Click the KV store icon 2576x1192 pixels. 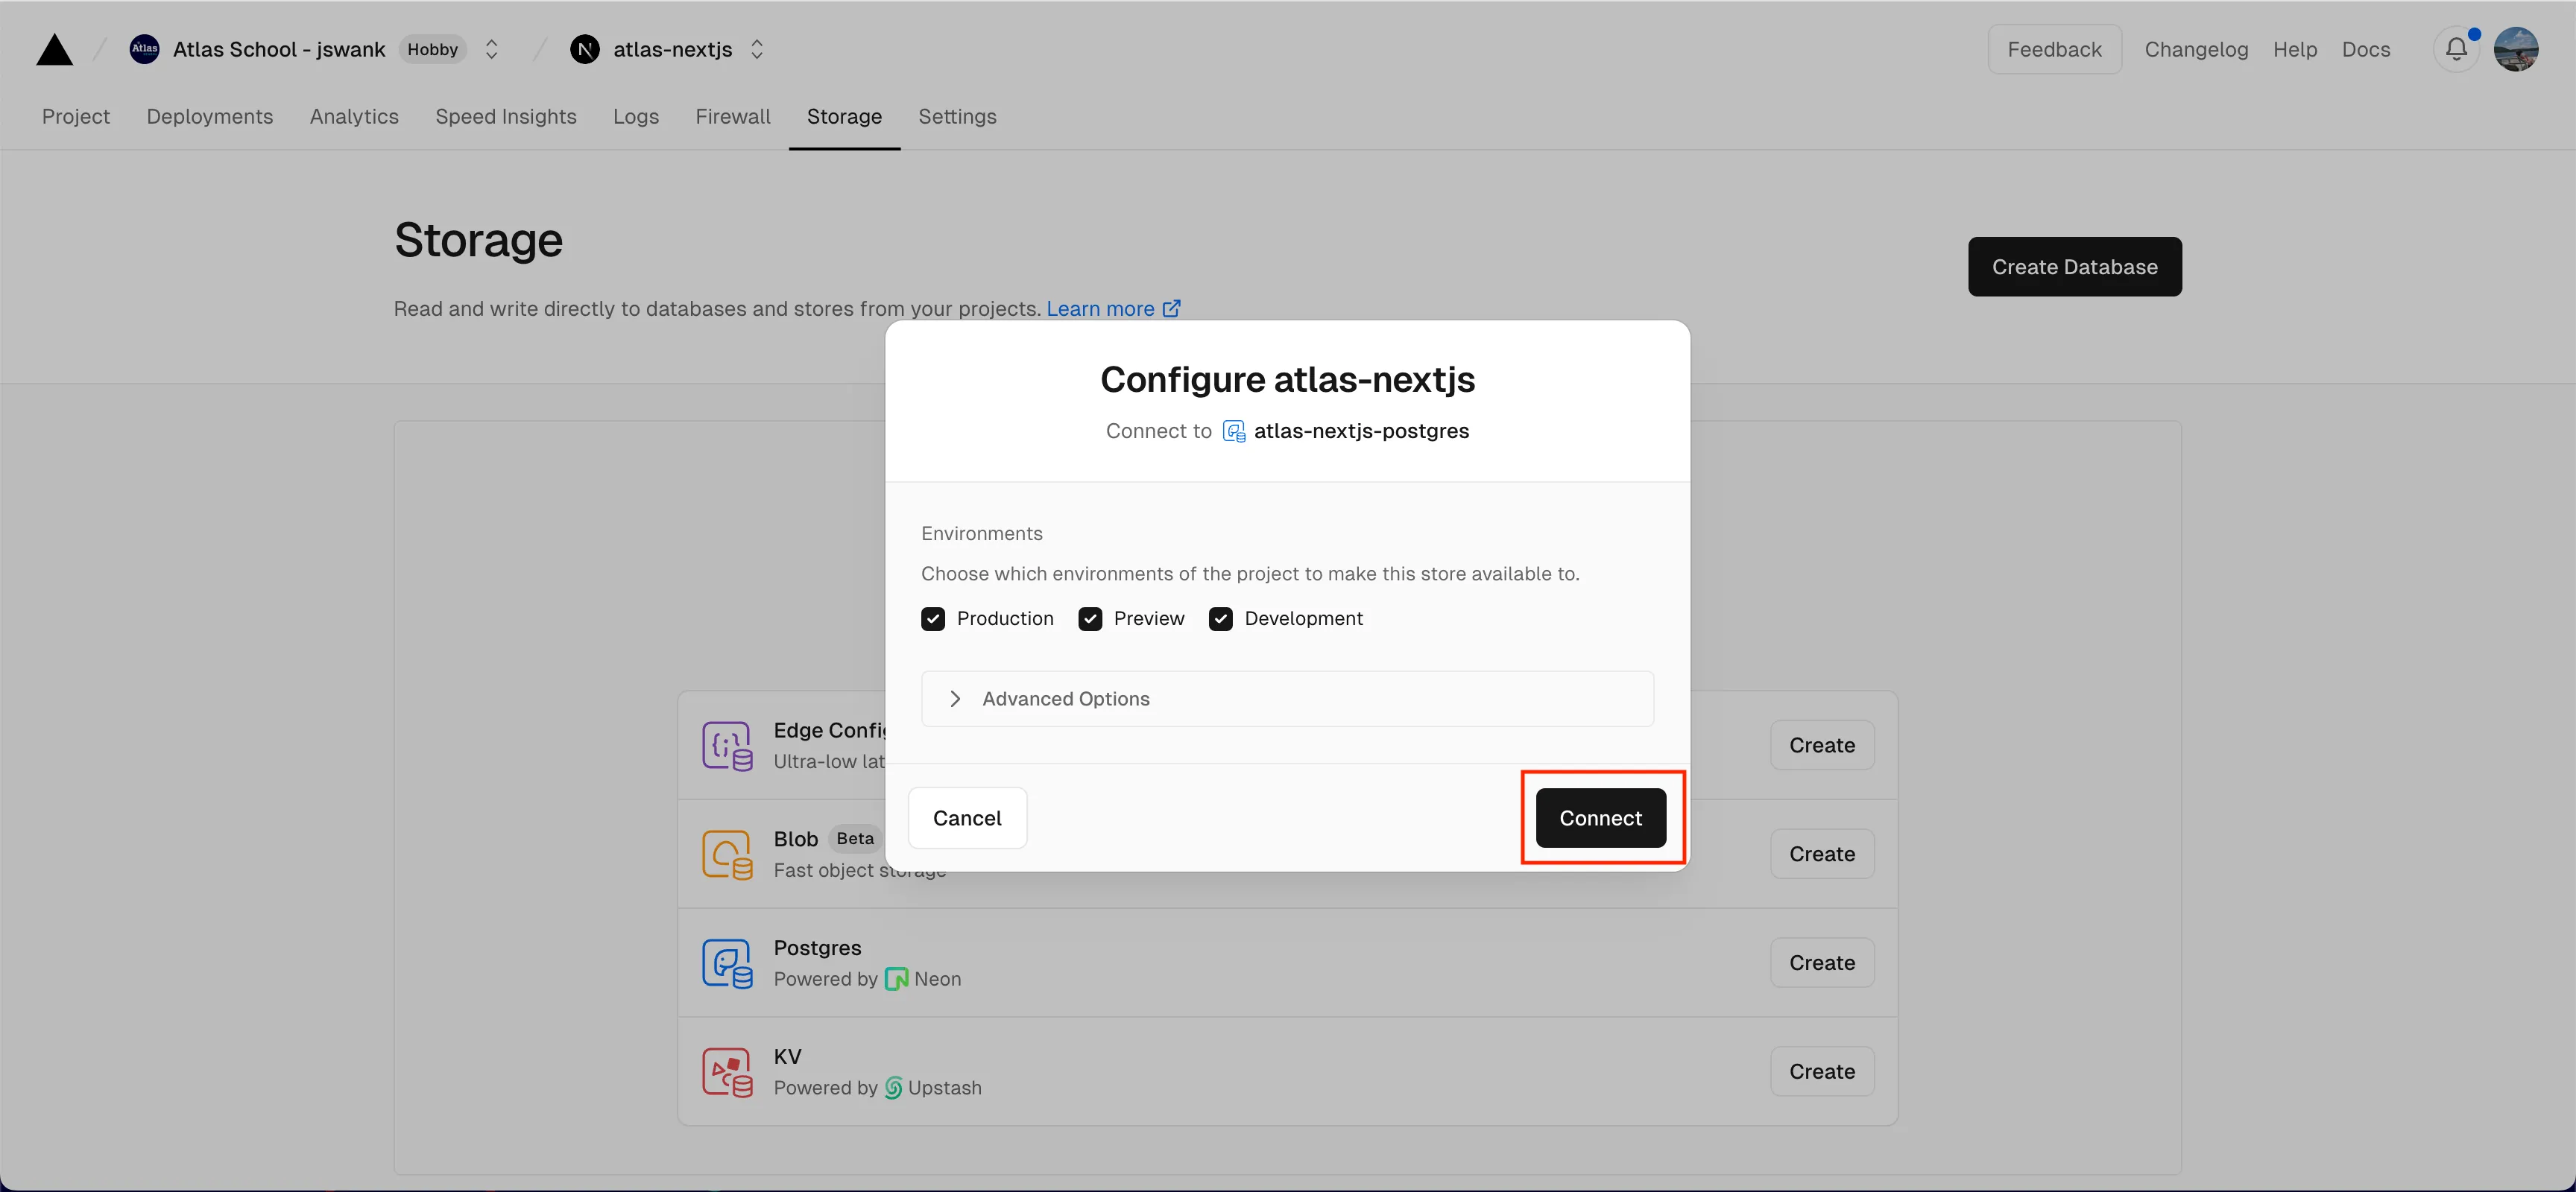(x=727, y=1072)
